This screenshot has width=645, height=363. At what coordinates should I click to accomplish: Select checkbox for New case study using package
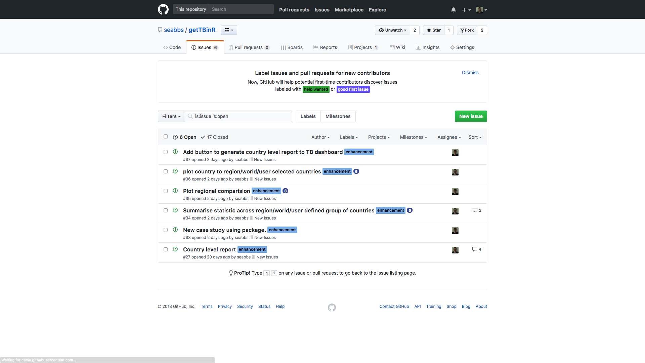pyautogui.click(x=166, y=230)
